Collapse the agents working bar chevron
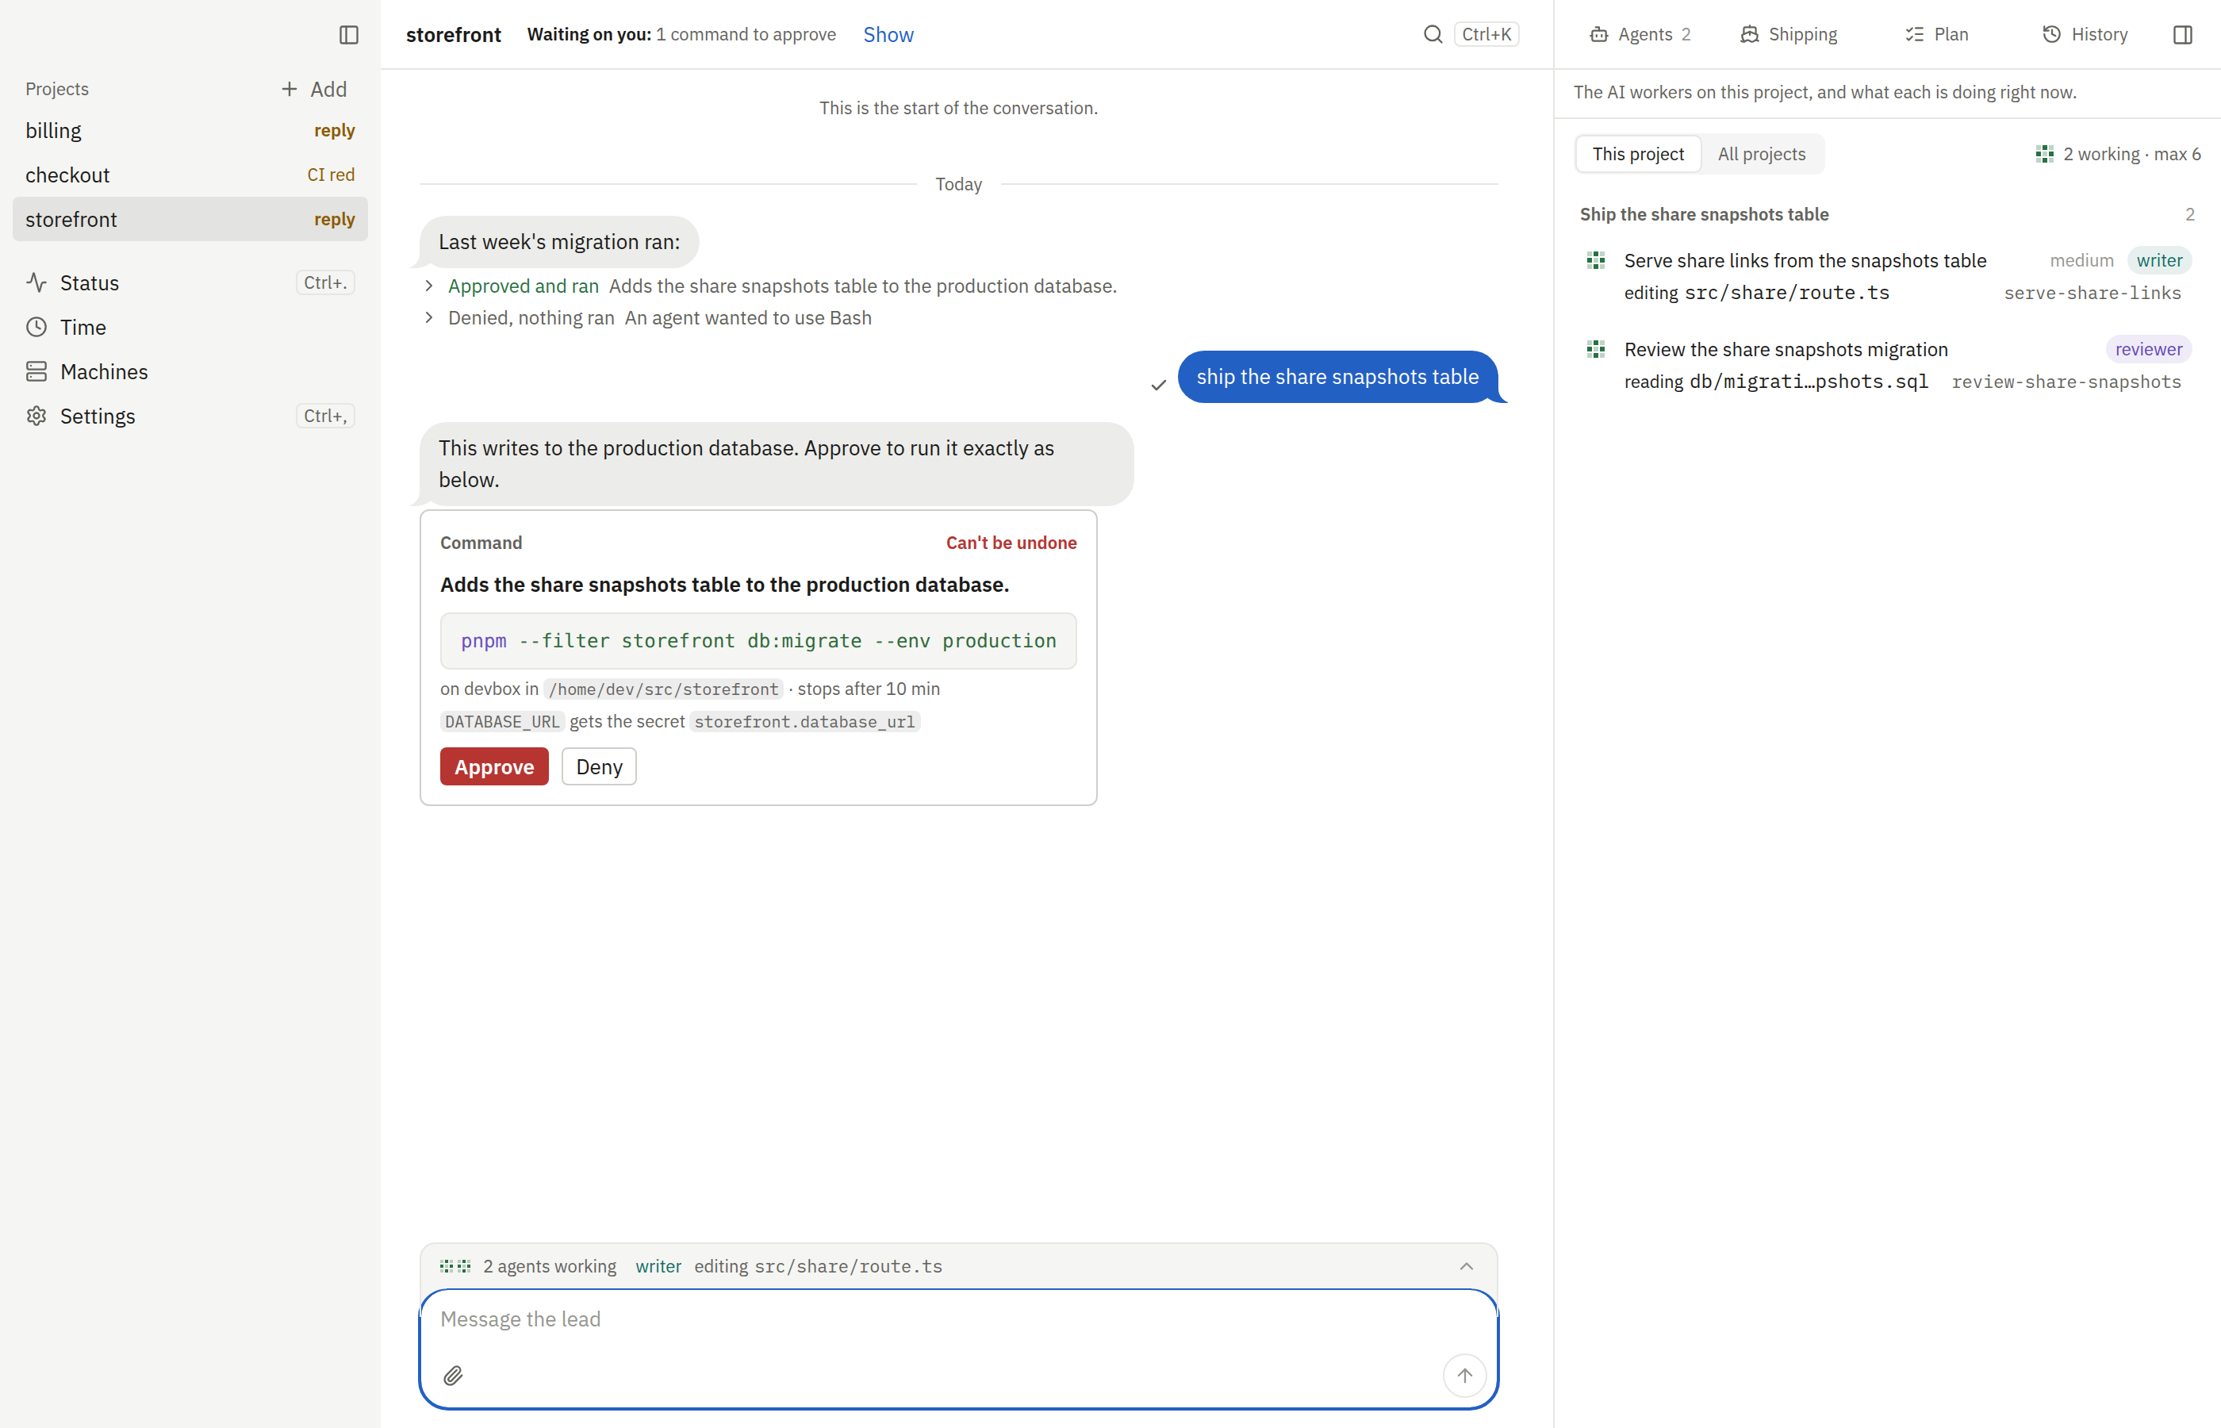 pyautogui.click(x=1466, y=1267)
